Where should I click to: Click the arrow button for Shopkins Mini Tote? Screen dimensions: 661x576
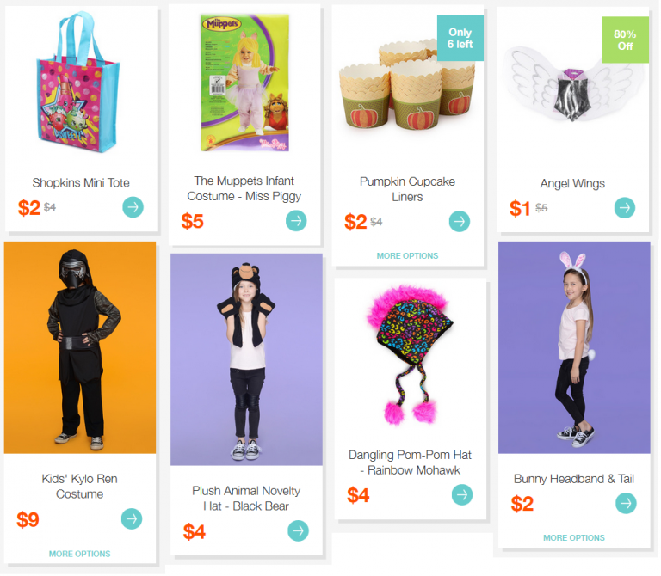(x=133, y=207)
